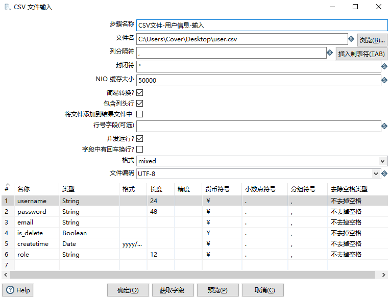Click the 类型 column header
Image resolution: width=390 pixels, height=298 pixels.
[68, 189]
